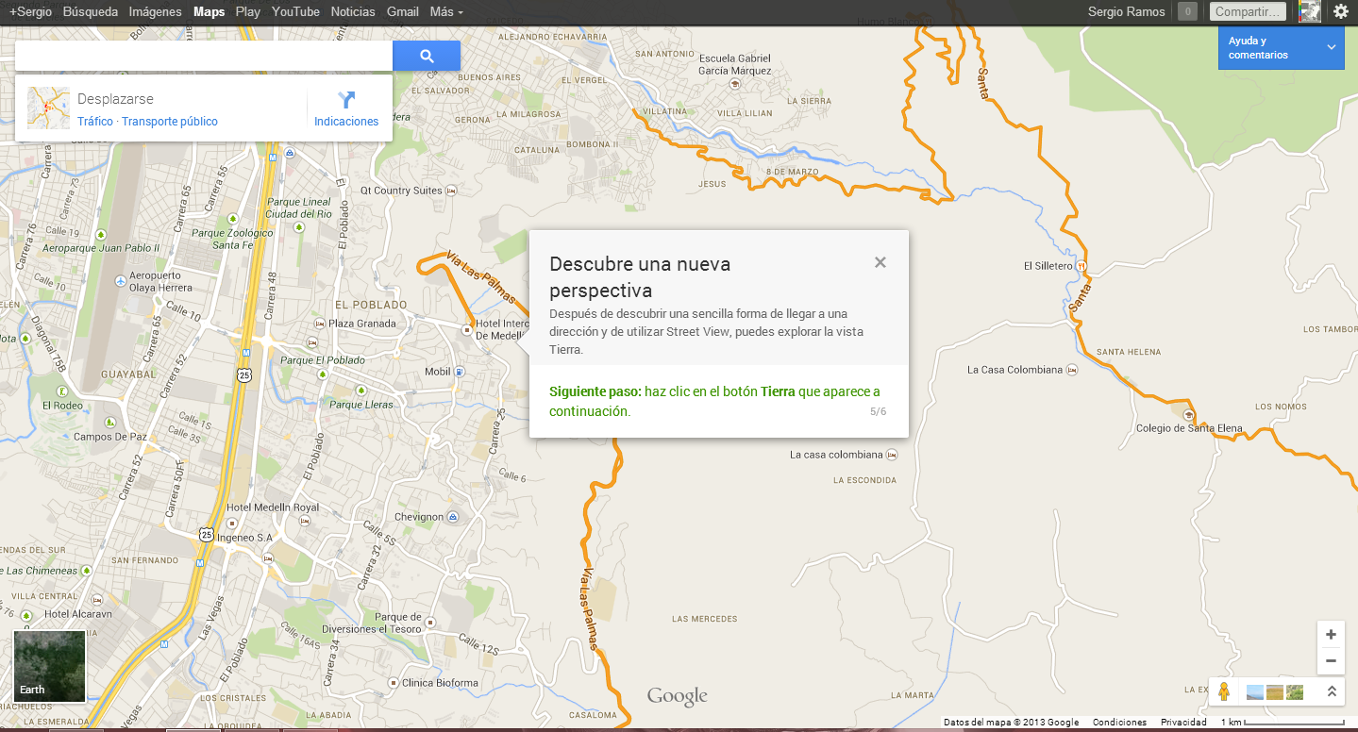The height and width of the screenshot is (732, 1358).
Task: Click the hotel icon beside Plaza Granada
Action: click(x=320, y=324)
